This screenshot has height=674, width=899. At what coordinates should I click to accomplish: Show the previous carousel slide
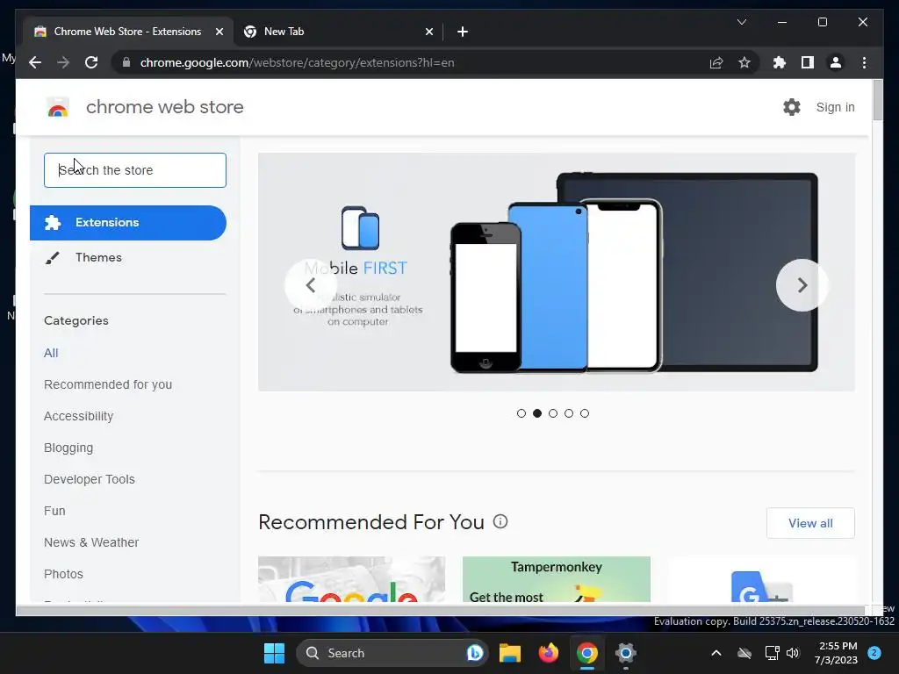click(311, 285)
